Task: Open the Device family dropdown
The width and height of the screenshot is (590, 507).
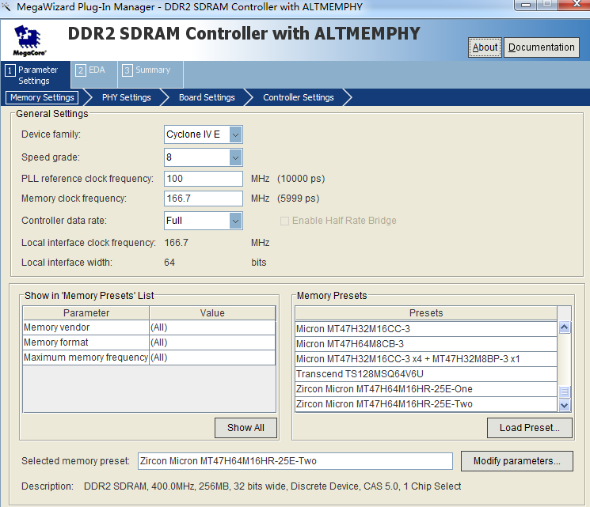Action: click(x=236, y=134)
